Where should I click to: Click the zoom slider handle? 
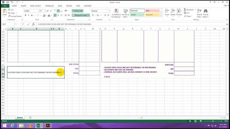[213, 121]
